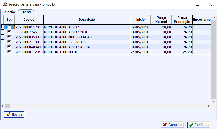This screenshot has height=129, width=217.
Task: Select code cell 7891000035832
Action: (x=29, y=37)
